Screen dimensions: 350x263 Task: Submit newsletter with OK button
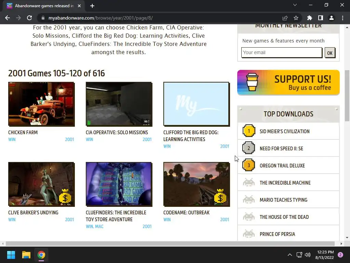click(x=330, y=53)
